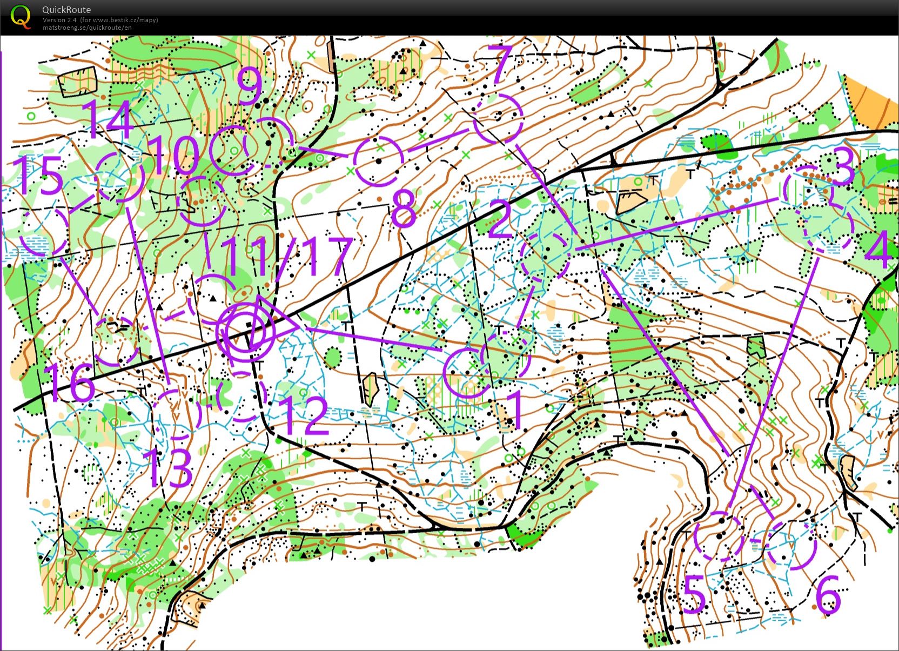
Task: Select control number 6 label
Action: (828, 594)
